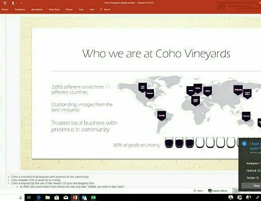
Task: Click the Task View taskbar icon
Action: pyautogui.click(x=29, y=197)
